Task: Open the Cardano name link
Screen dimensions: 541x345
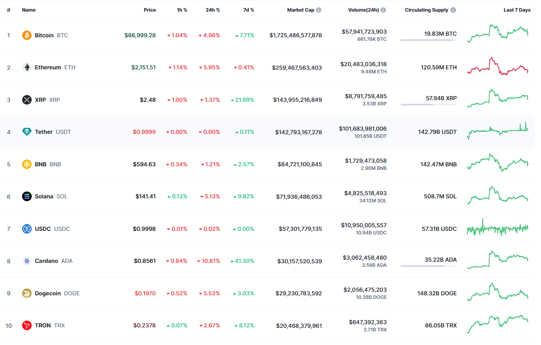Action: pos(46,261)
